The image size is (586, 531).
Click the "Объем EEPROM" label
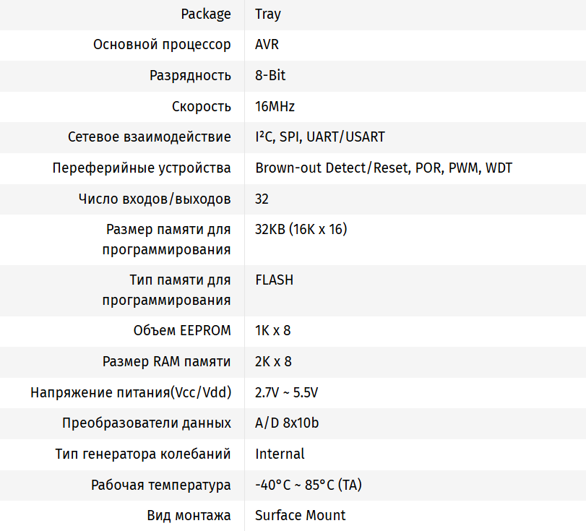(182, 331)
